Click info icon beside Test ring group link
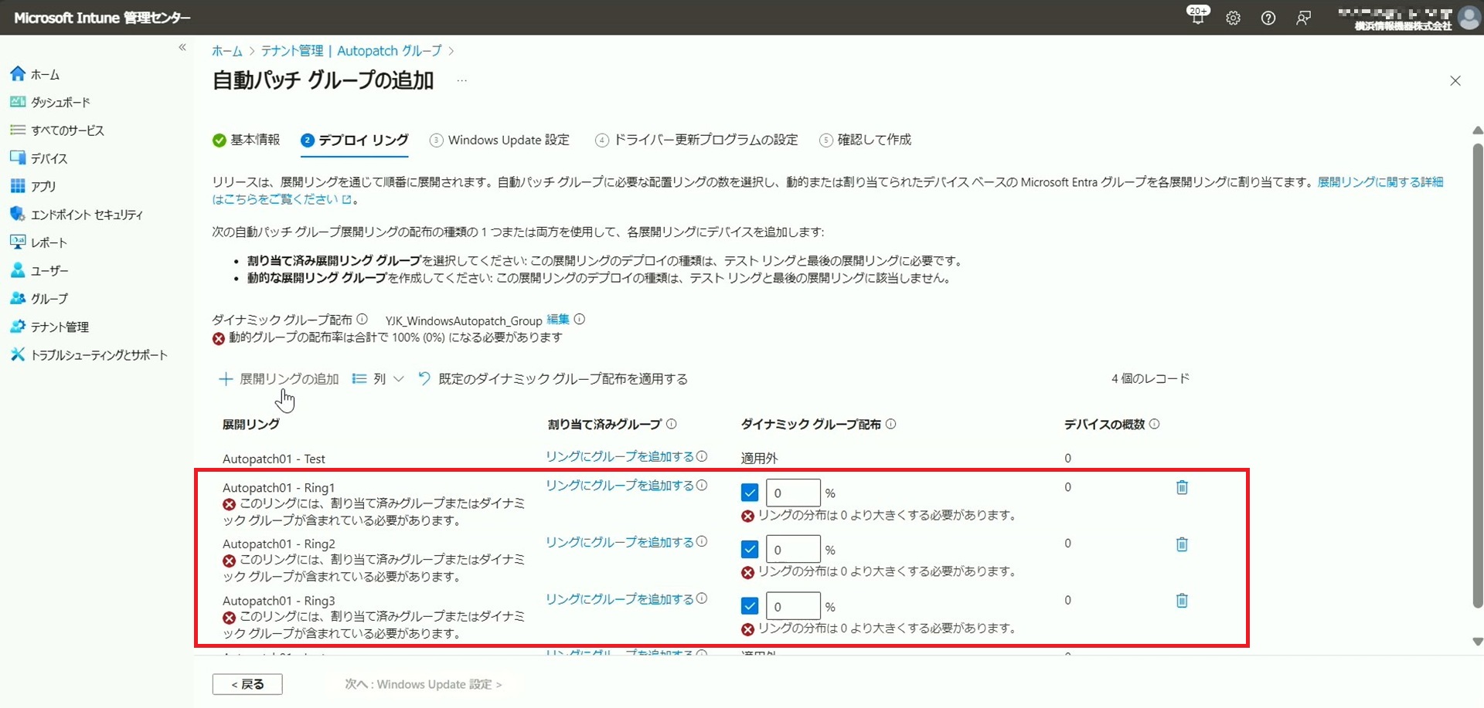Viewport: 1484px width, 708px height. pyautogui.click(x=702, y=456)
